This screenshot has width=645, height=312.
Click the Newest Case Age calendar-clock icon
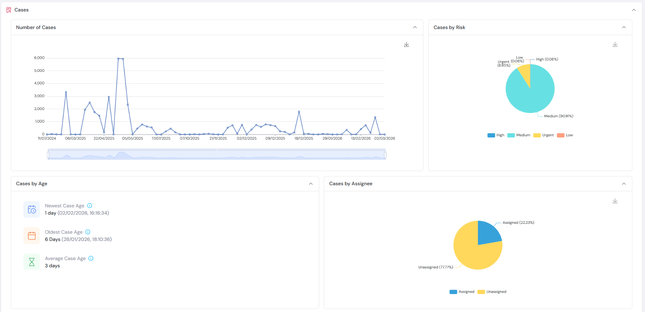click(x=32, y=209)
